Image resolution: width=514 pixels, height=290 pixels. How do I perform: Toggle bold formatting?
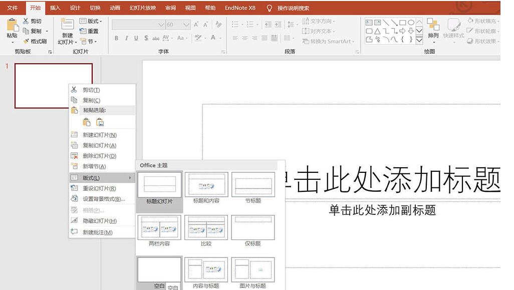pos(116,38)
